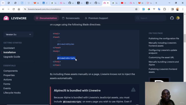Click the address bar URL field
This screenshot has width=186, height=105.
click(x=81, y=9)
